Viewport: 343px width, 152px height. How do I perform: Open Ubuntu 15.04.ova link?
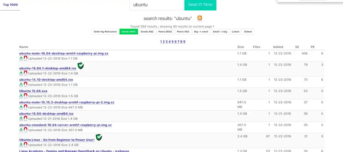point(33,91)
